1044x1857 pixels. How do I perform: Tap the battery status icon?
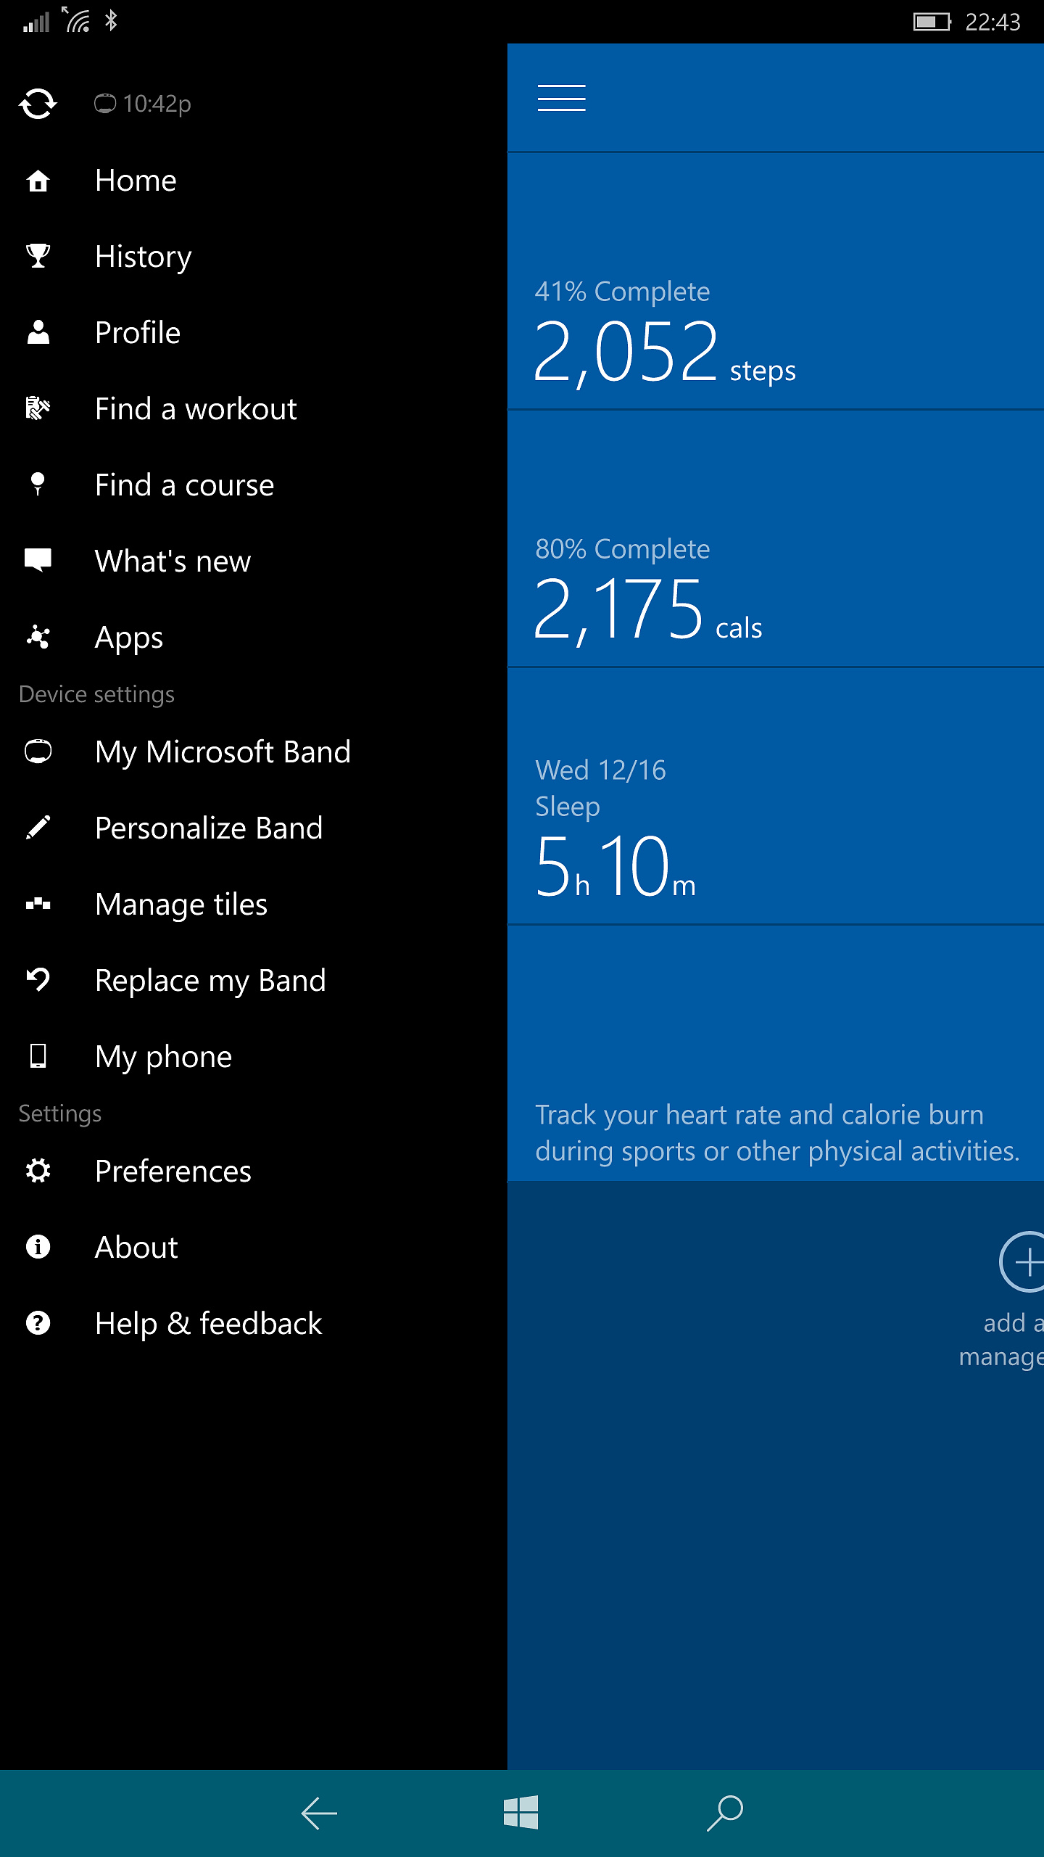point(932,22)
